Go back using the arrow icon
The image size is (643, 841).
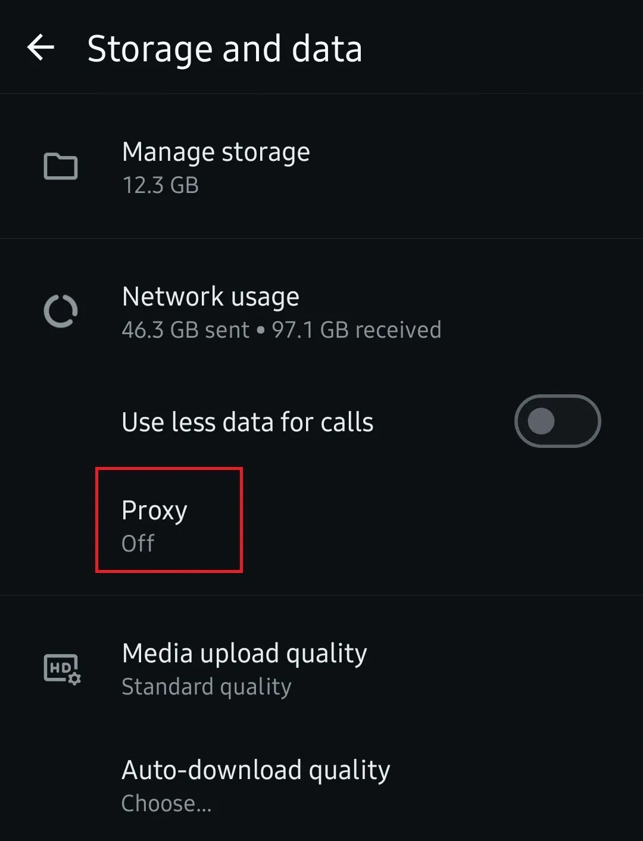coord(40,48)
